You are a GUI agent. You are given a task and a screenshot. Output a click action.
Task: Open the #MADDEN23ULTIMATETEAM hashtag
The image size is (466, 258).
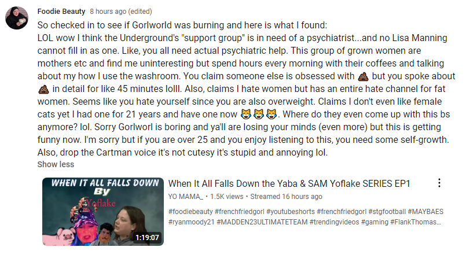(x=262, y=222)
